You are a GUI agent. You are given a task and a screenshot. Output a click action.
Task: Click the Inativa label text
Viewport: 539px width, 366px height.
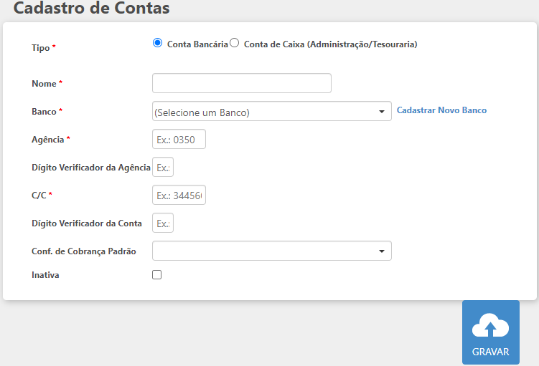pos(45,275)
